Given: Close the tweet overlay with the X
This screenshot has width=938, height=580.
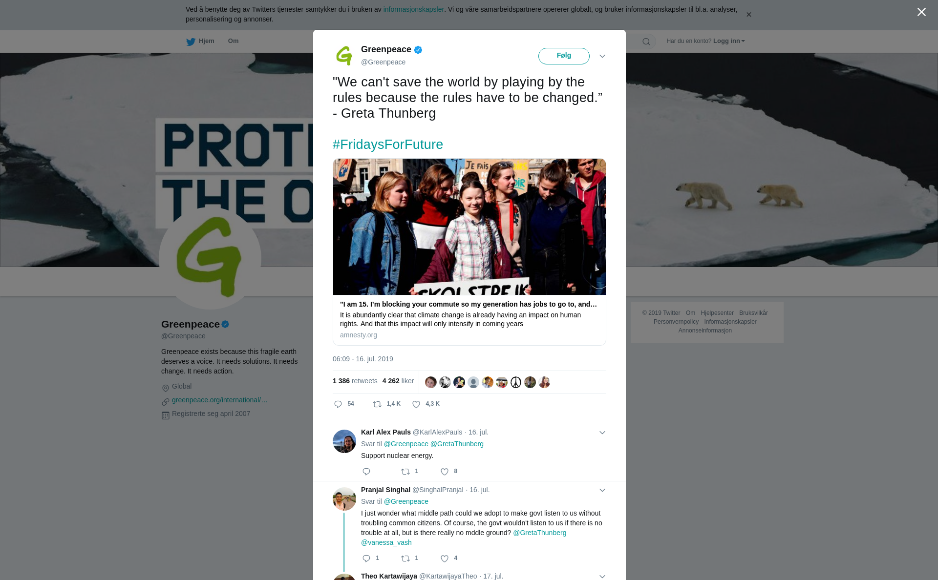Looking at the screenshot, I should pyautogui.click(x=921, y=12).
